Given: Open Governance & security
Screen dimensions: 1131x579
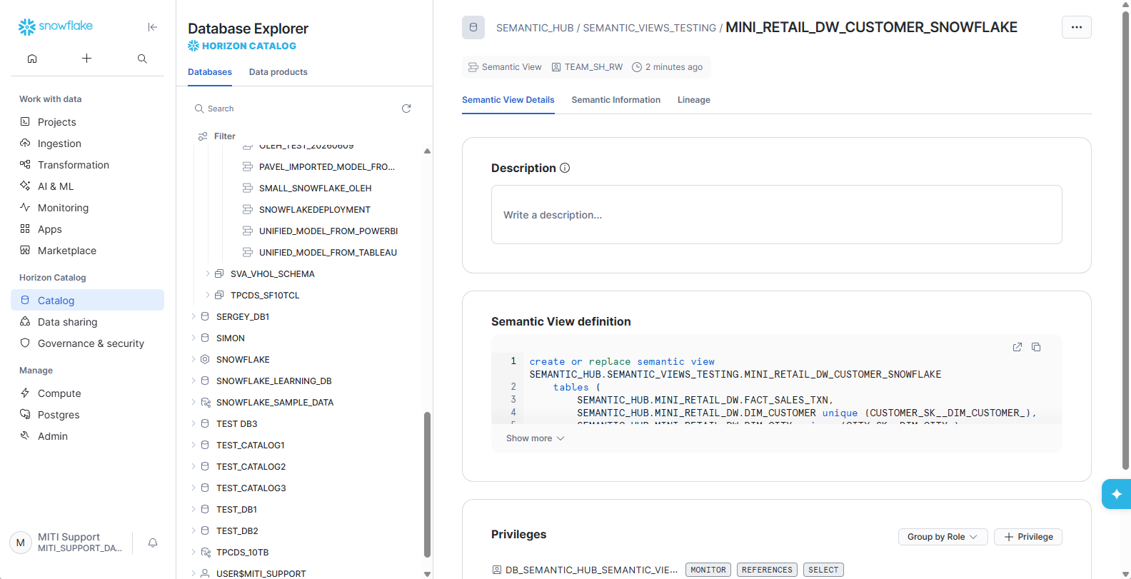Looking at the screenshot, I should (87, 343).
